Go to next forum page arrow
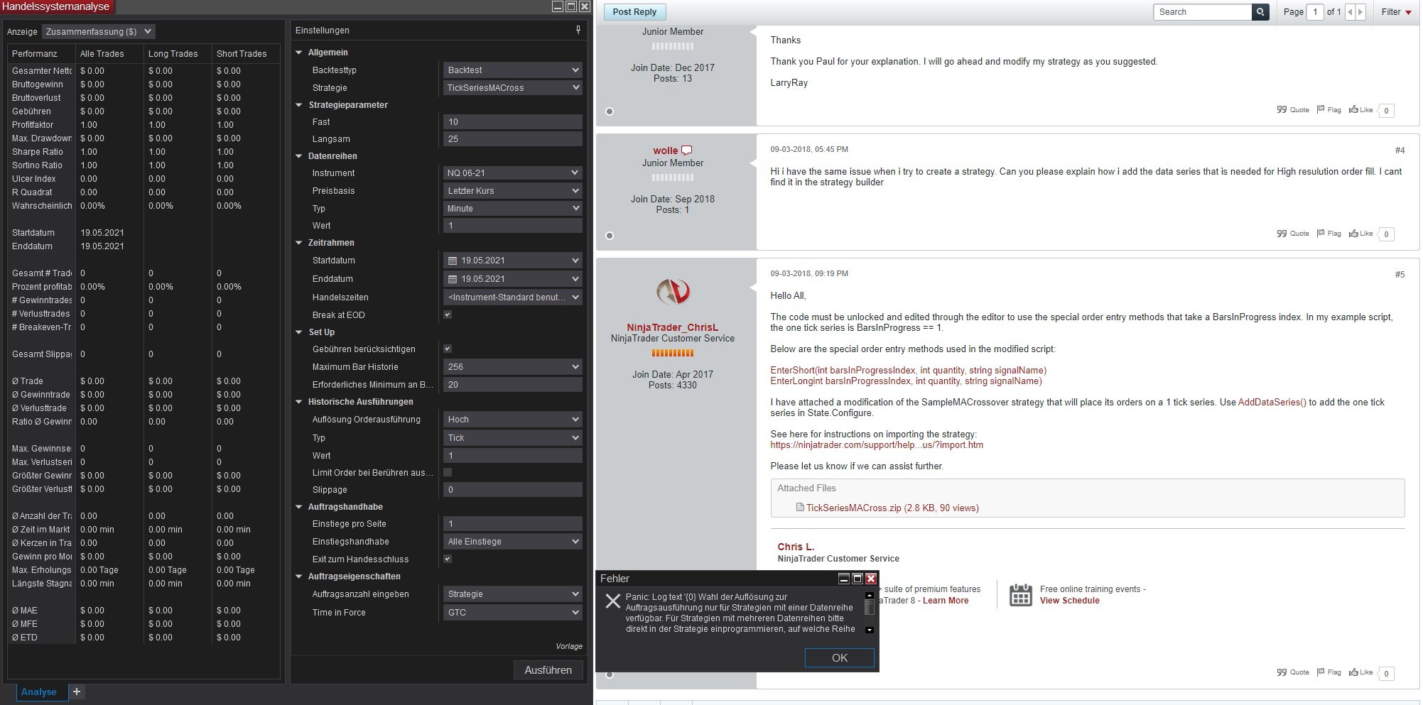The height and width of the screenshot is (705, 1423). coord(1360,12)
